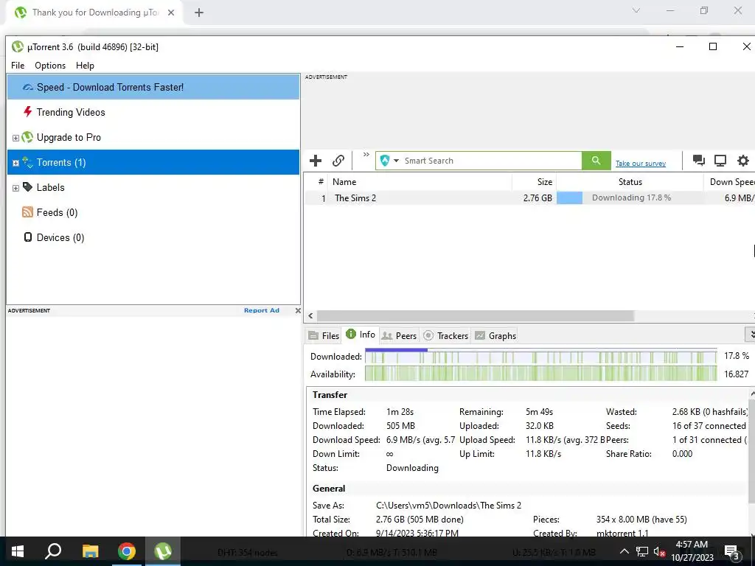Screen dimensions: 755x566
Task: Open the Windows Start menu
Action: 18,551
